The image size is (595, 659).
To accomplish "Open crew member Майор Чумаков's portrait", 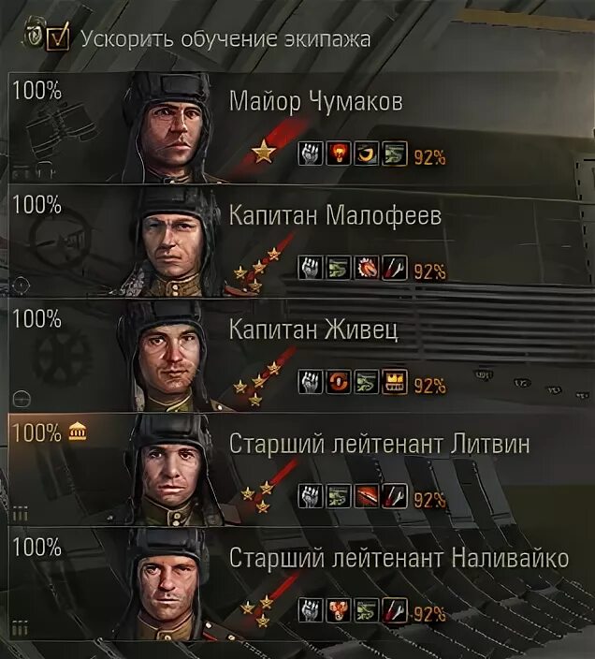I will [x=168, y=128].
